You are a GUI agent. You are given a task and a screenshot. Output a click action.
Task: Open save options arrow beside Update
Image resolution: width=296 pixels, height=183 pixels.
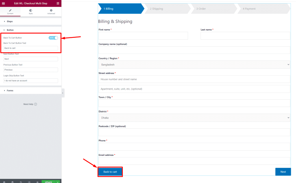[x=58, y=182]
